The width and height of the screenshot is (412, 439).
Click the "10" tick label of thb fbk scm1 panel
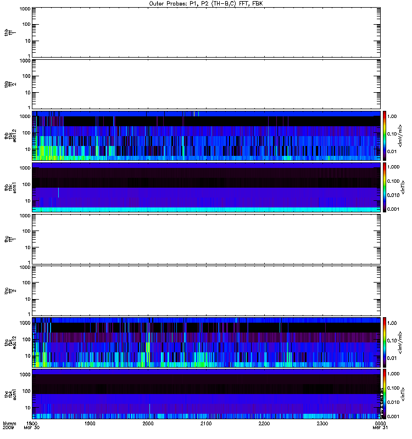tap(28, 201)
